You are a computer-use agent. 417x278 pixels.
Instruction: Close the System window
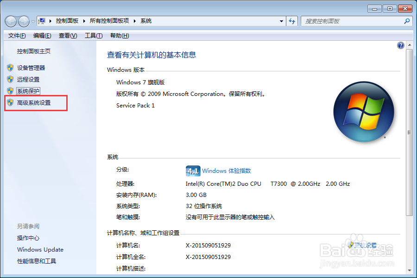(405, 9)
